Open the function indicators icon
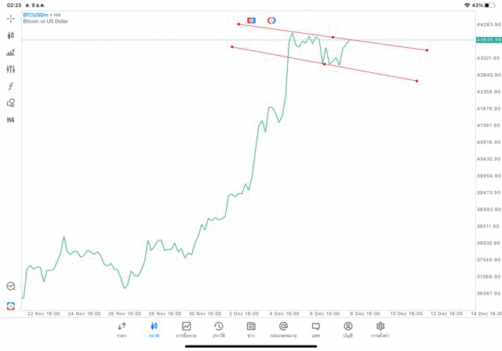This screenshot has height=351, width=502. click(11, 86)
